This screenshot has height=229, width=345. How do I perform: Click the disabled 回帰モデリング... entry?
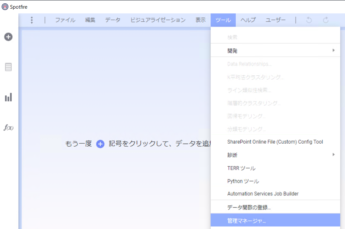coord(275,116)
